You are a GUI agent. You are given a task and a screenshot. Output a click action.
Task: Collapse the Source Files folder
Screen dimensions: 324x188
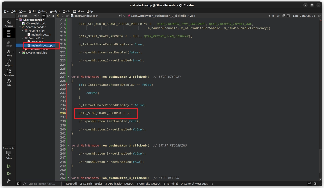(x=23, y=38)
